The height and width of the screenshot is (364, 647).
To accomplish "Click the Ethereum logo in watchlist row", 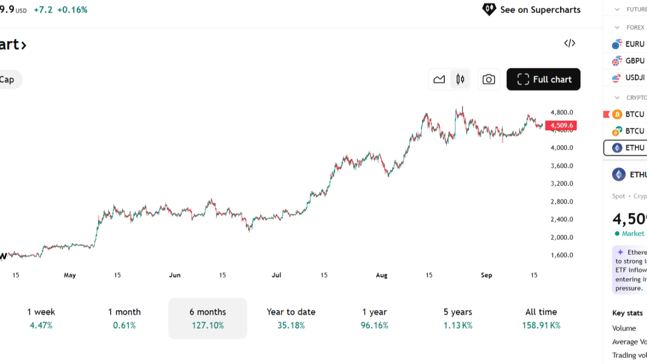I will point(617,148).
